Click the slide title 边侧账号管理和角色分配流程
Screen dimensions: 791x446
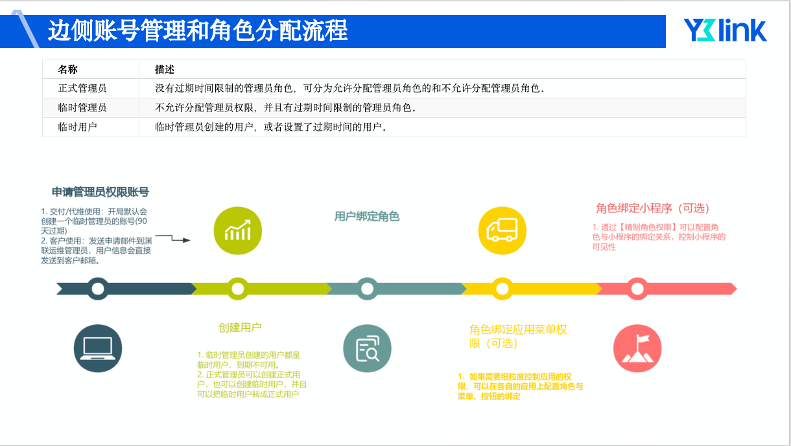tap(198, 31)
